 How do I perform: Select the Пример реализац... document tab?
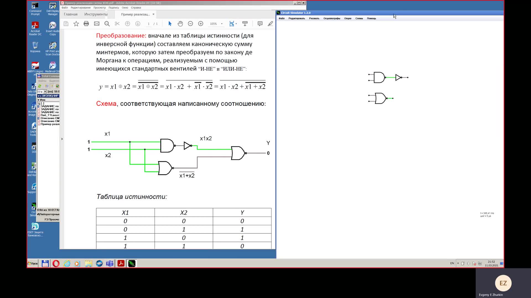tap(135, 14)
